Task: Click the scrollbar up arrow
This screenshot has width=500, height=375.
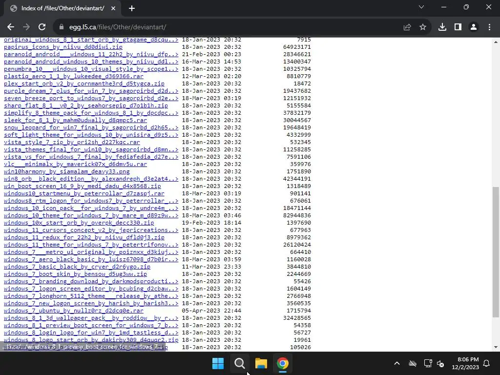Action: (496, 42)
